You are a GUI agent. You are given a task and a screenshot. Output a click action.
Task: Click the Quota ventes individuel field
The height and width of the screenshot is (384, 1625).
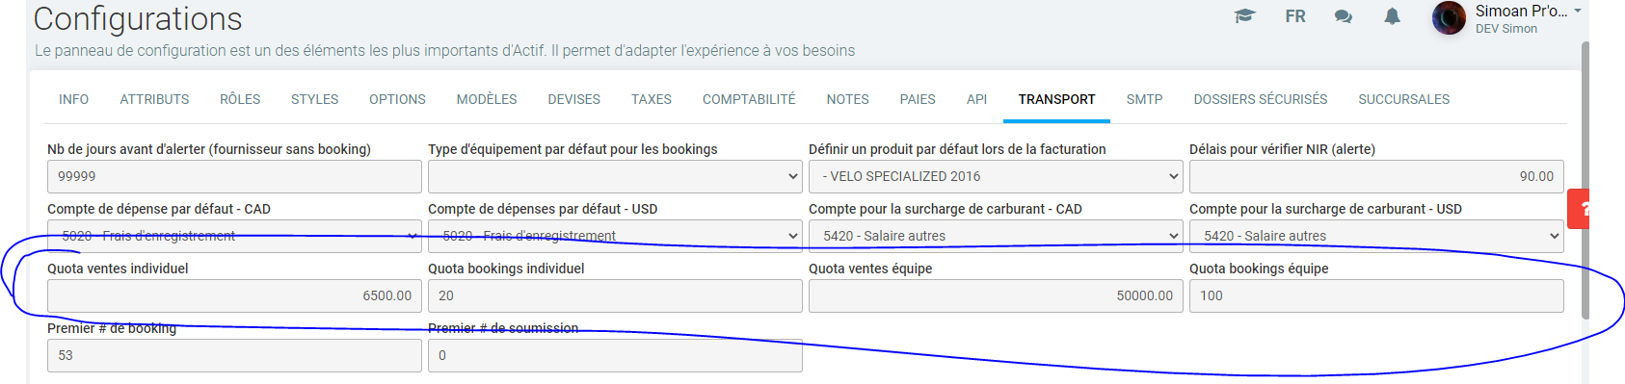pos(234,295)
